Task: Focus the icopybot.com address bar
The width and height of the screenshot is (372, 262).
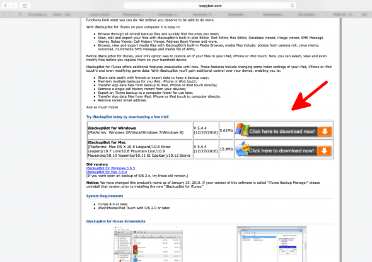Action: click(x=210, y=6)
